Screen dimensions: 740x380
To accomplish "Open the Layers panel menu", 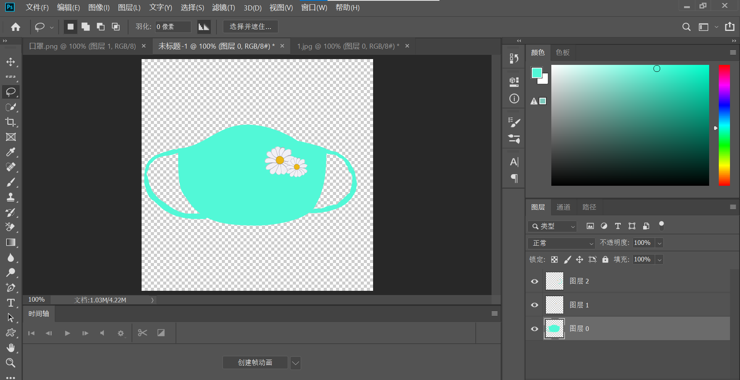I will click(733, 207).
